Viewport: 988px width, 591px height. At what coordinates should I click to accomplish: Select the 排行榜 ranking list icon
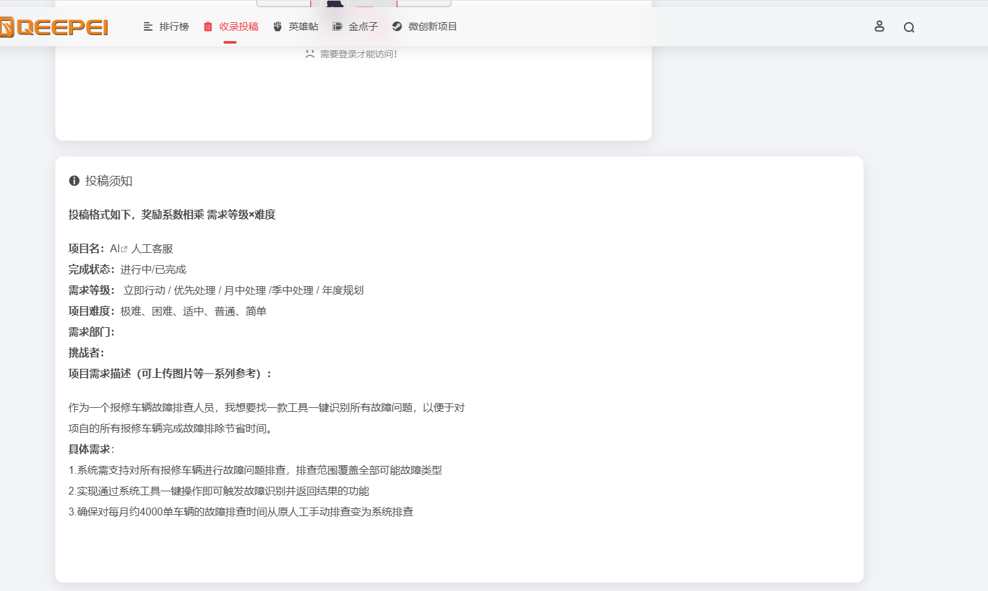(x=147, y=26)
